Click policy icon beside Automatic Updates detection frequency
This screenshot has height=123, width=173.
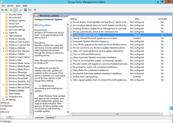click(71, 41)
